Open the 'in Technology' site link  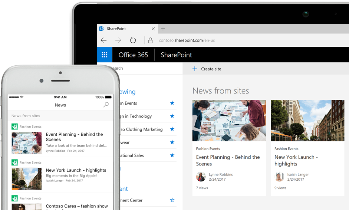(136, 116)
